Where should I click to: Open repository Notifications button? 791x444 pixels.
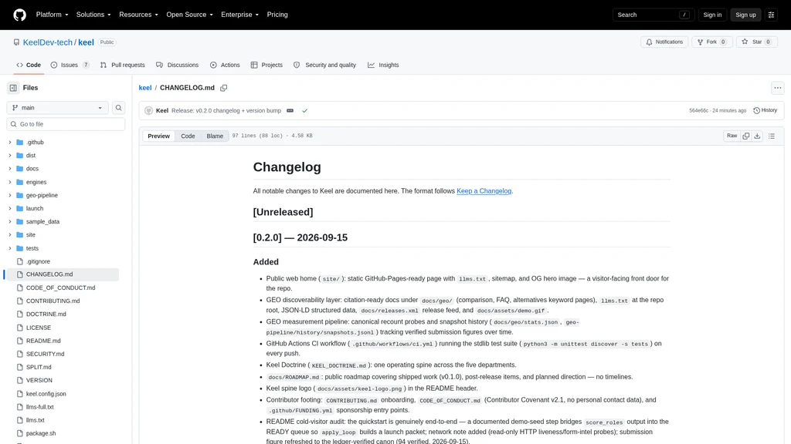(664, 42)
